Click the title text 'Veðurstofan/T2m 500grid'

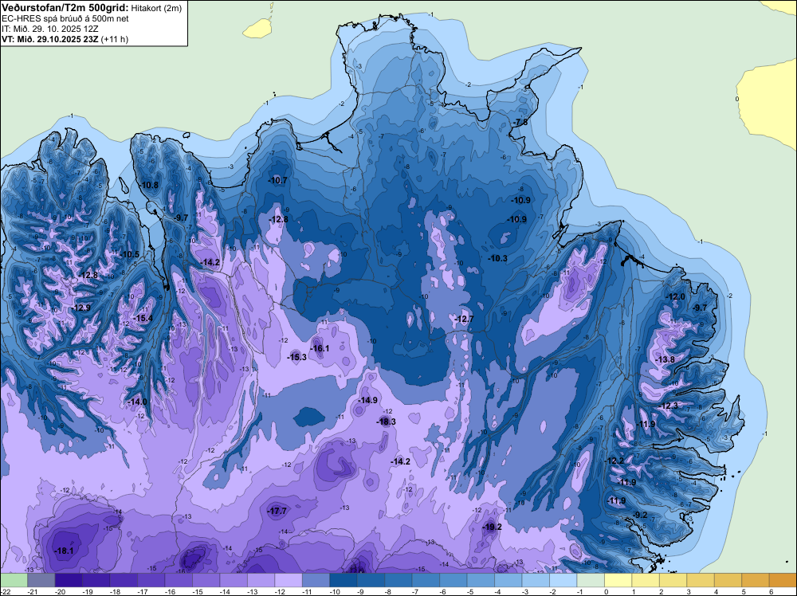65,8
